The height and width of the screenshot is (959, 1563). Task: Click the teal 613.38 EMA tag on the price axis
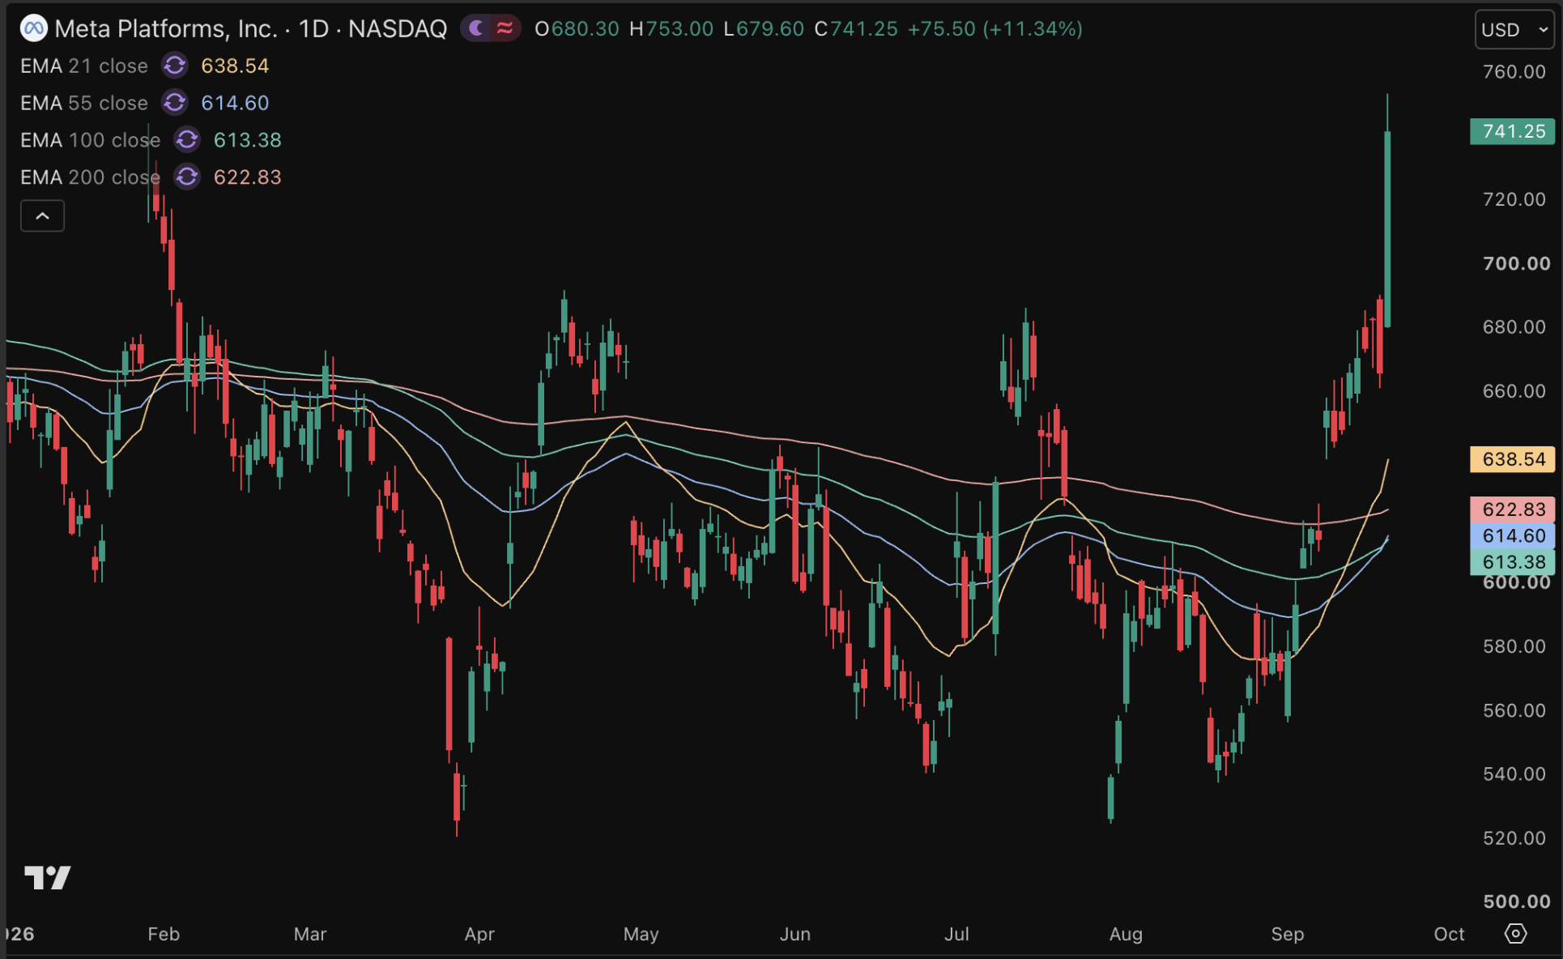tap(1512, 561)
